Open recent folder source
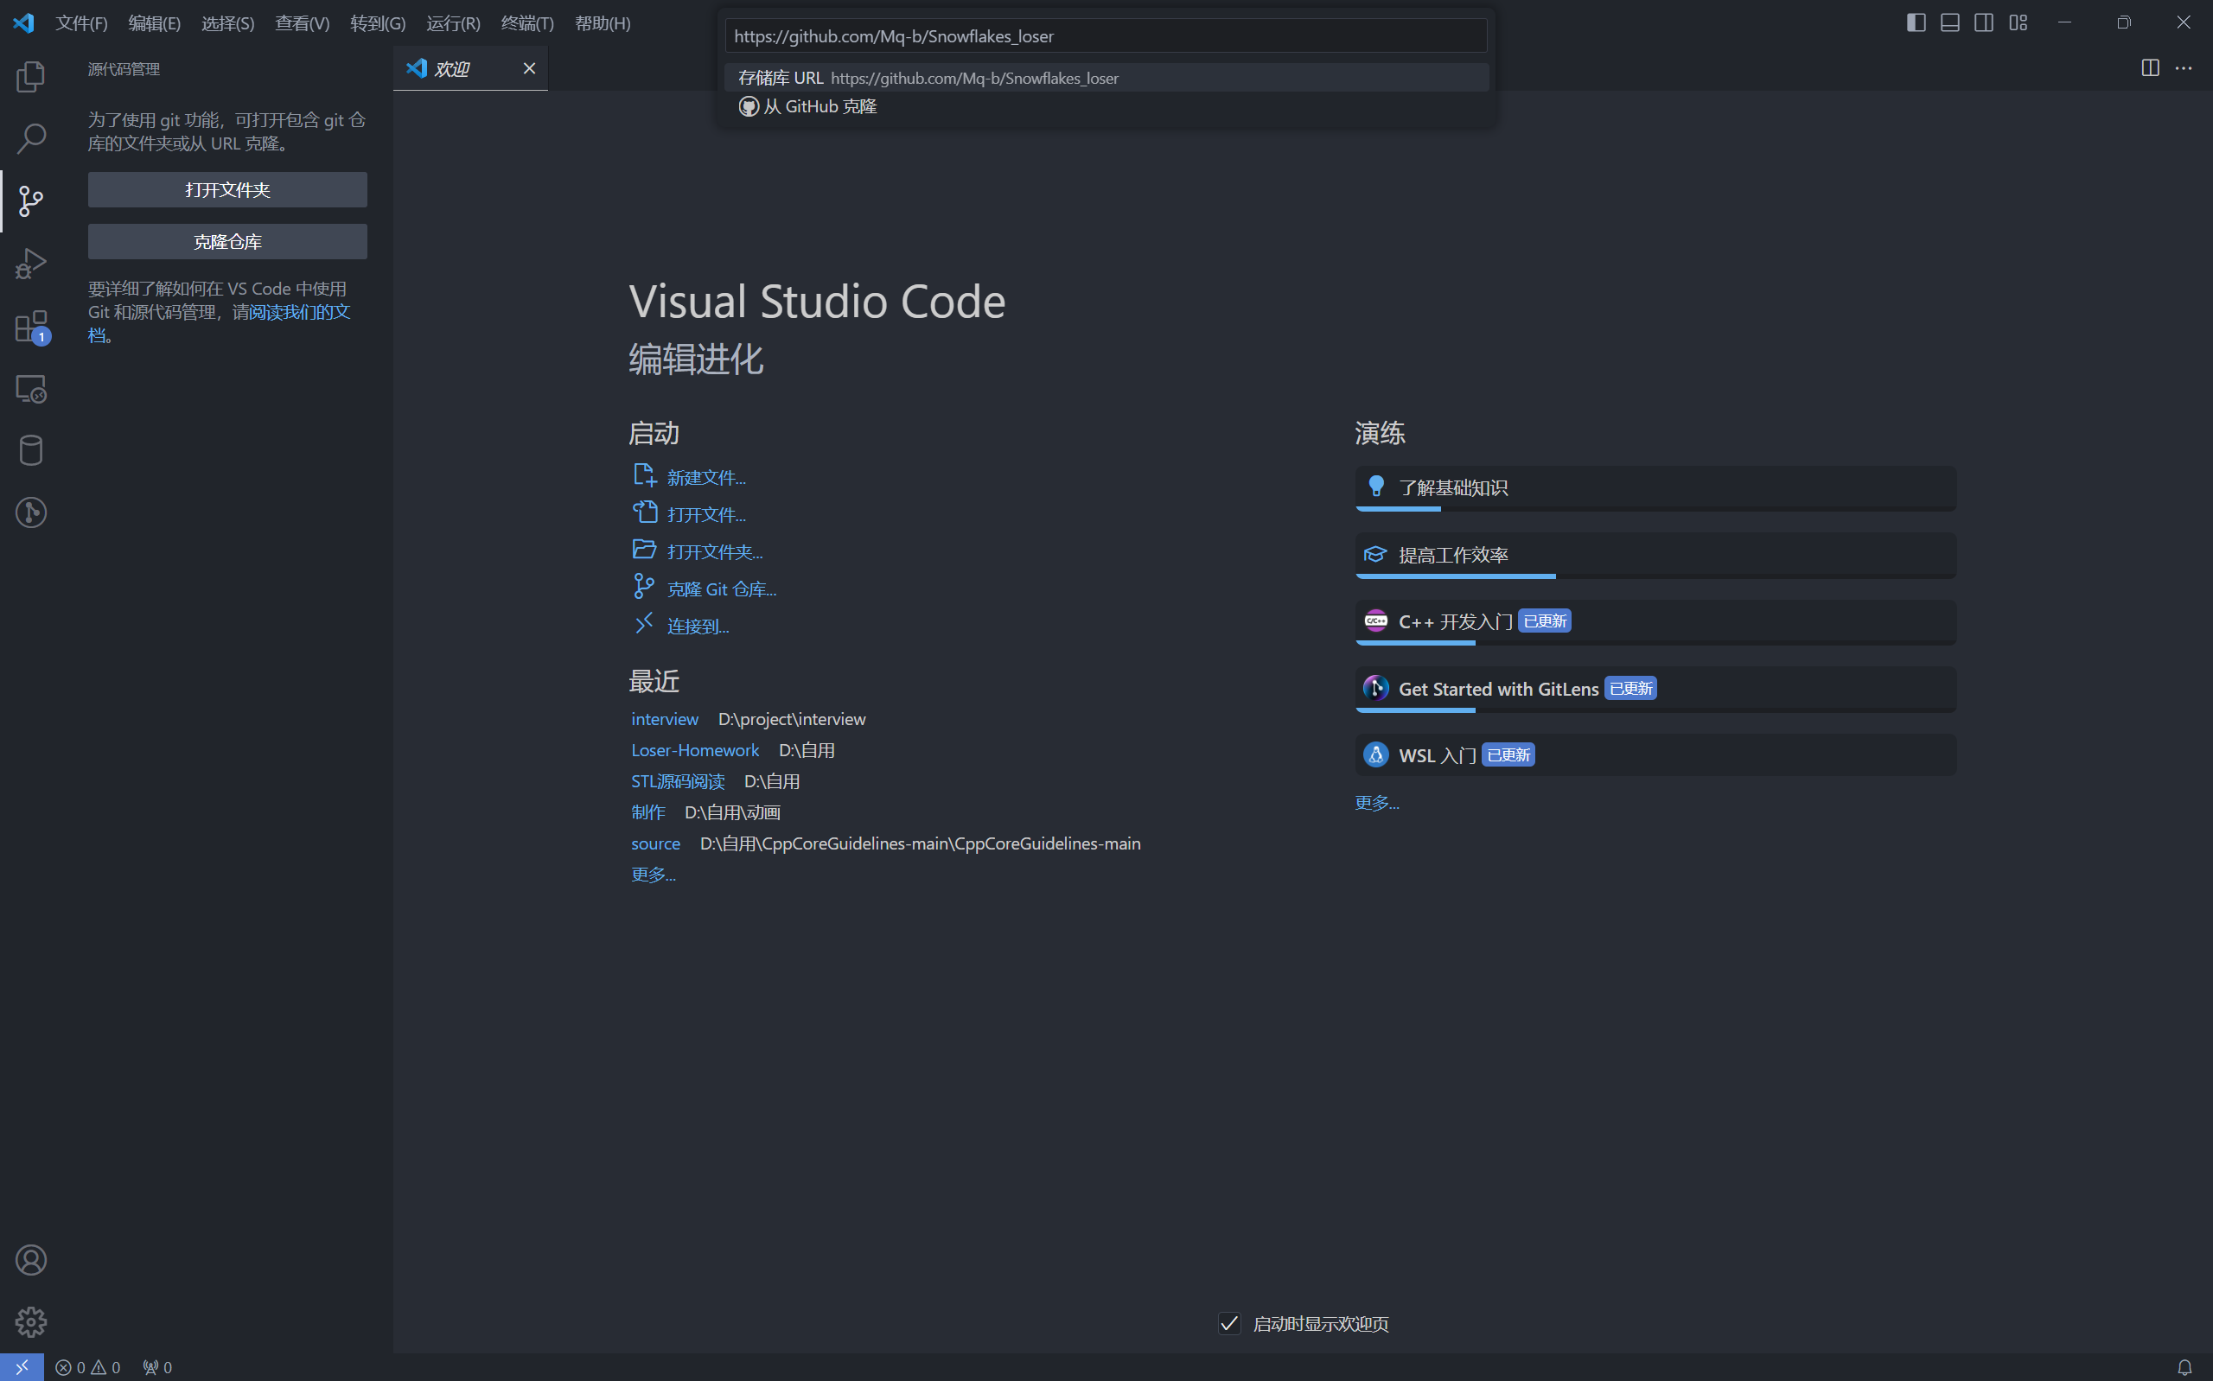This screenshot has height=1381, width=2213. pyautogui.click(x=656, y=844)
